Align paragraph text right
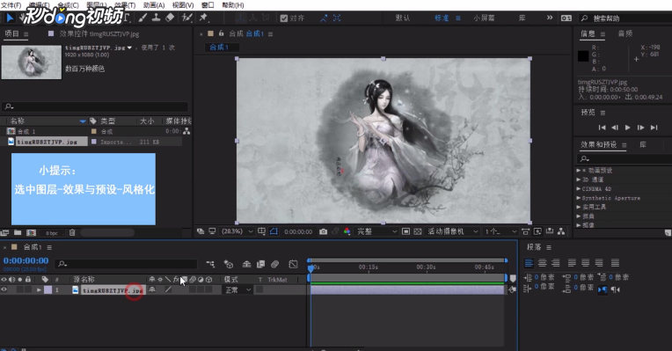This screenshot has width=672, height=351. click(556, 263)
